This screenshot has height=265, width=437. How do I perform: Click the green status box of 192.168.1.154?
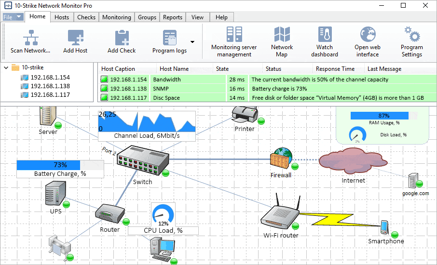coord(104,79)
